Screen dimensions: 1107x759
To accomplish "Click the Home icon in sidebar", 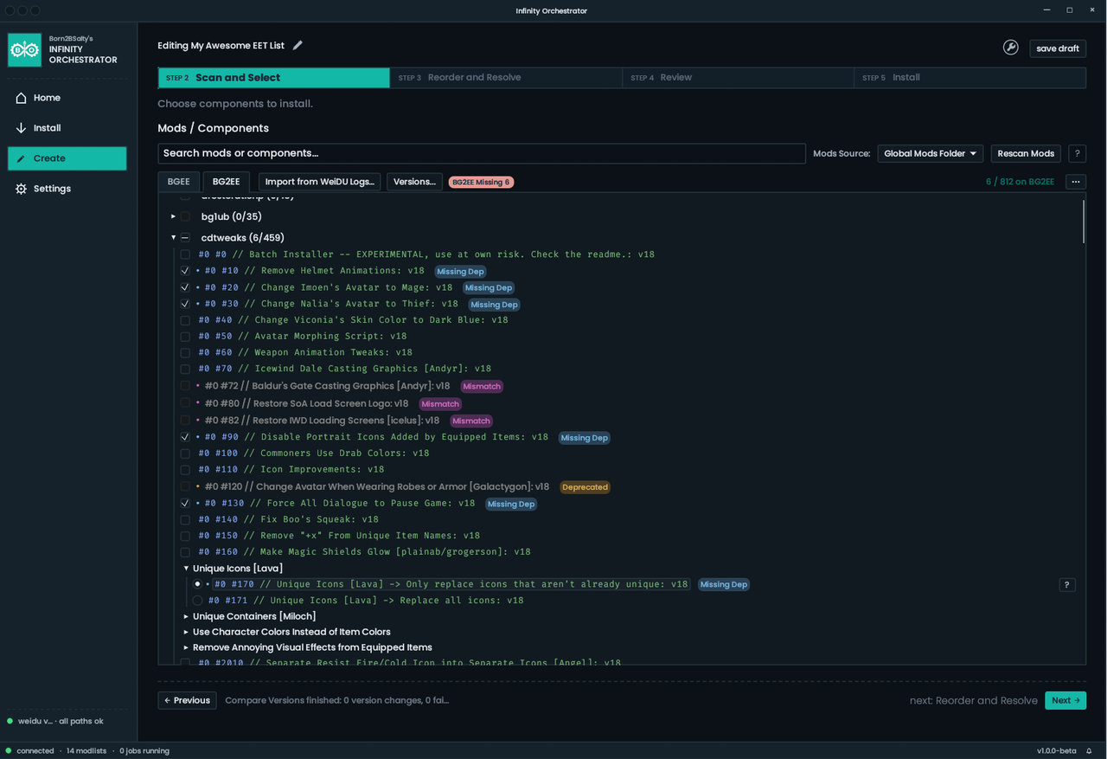I will tap(21, 98).
